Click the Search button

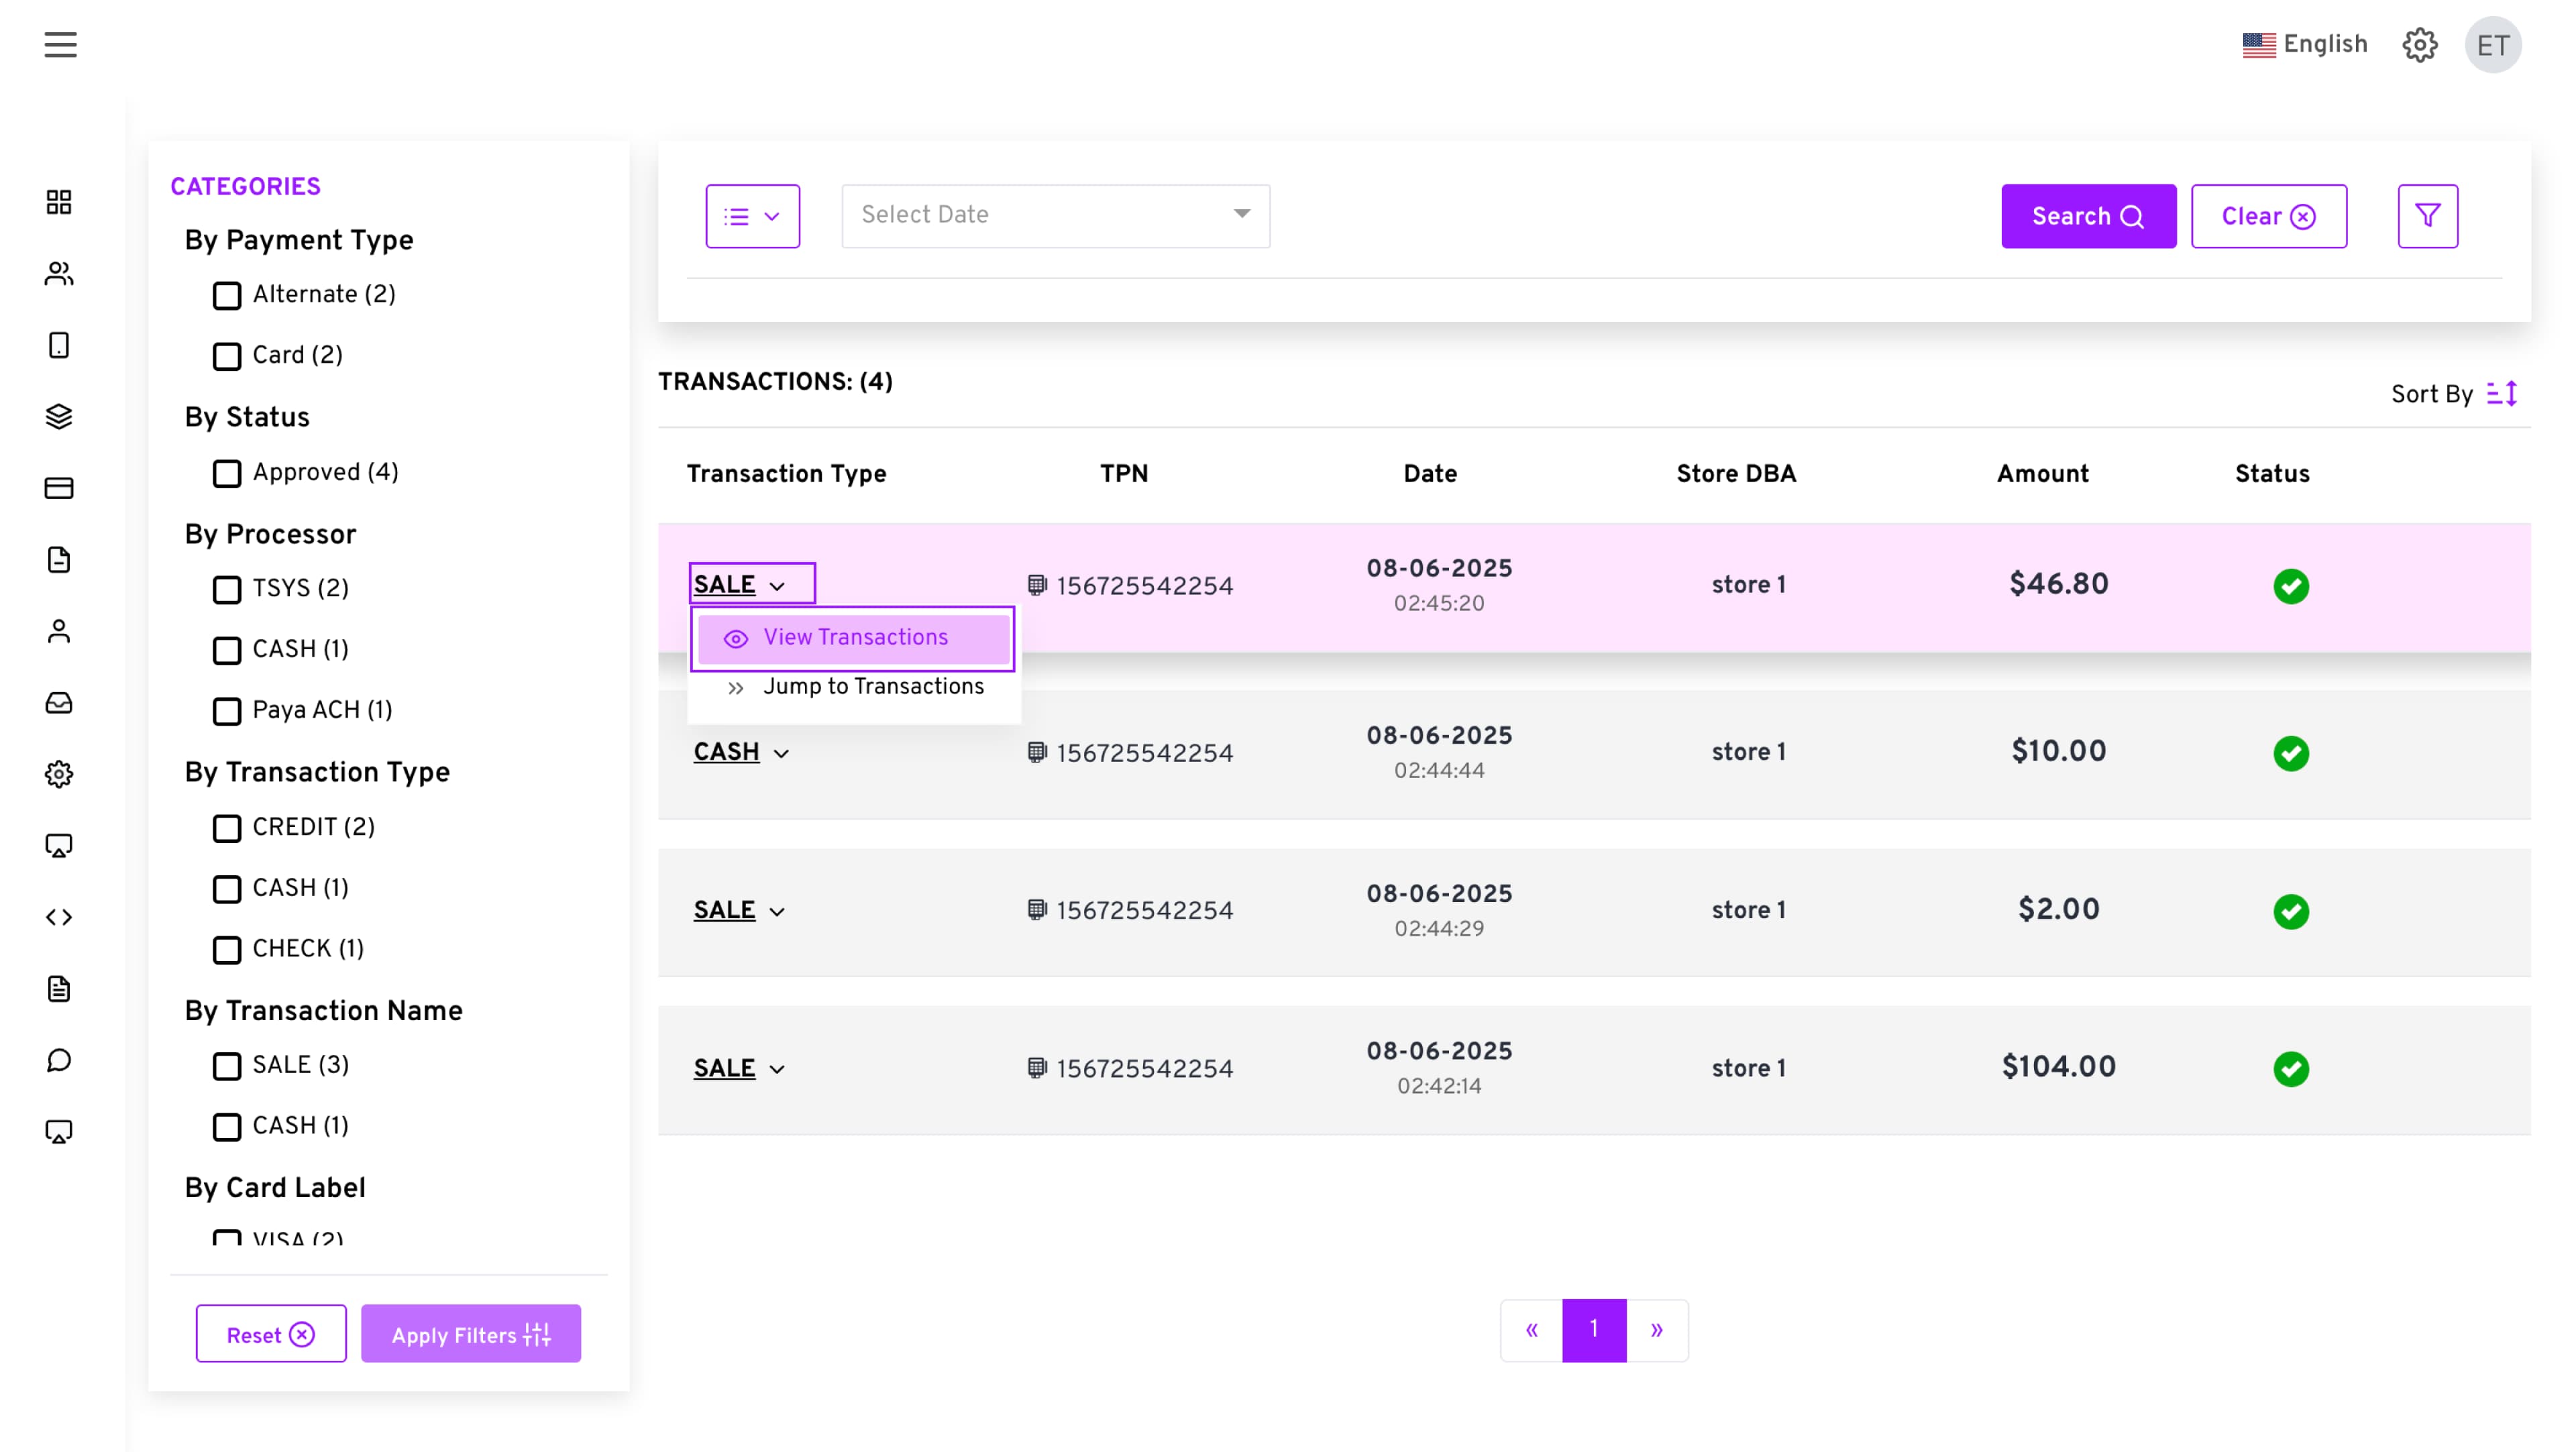click(x=2088, y=216)
